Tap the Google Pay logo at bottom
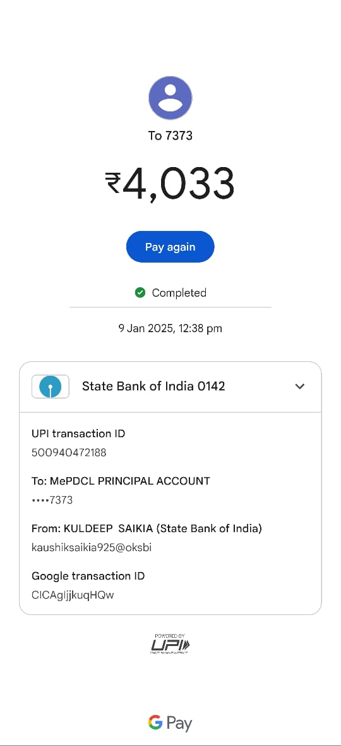Viewport: 341px width, 746px height. pyautogui.click(x=170, y=723)
